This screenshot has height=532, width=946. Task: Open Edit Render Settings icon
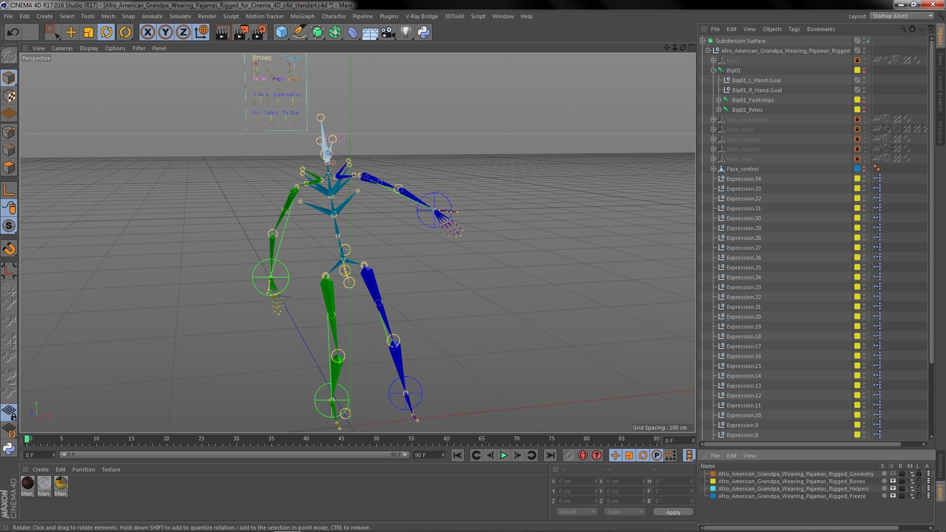(259, 33)
